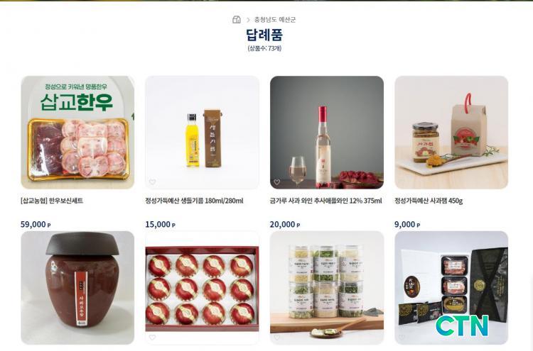Click the CTN watermark logo
Image resolution: width=533 pixels, height=351 pixels.
click(462, 325)
